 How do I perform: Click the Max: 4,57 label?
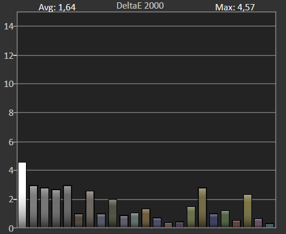[x=235, y=7]
